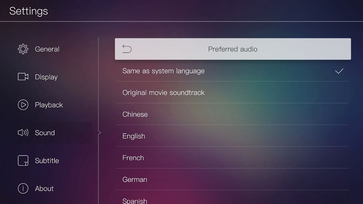Click the back arrow in Preferred audio header
363x204 pixels.
click(127, 49)
